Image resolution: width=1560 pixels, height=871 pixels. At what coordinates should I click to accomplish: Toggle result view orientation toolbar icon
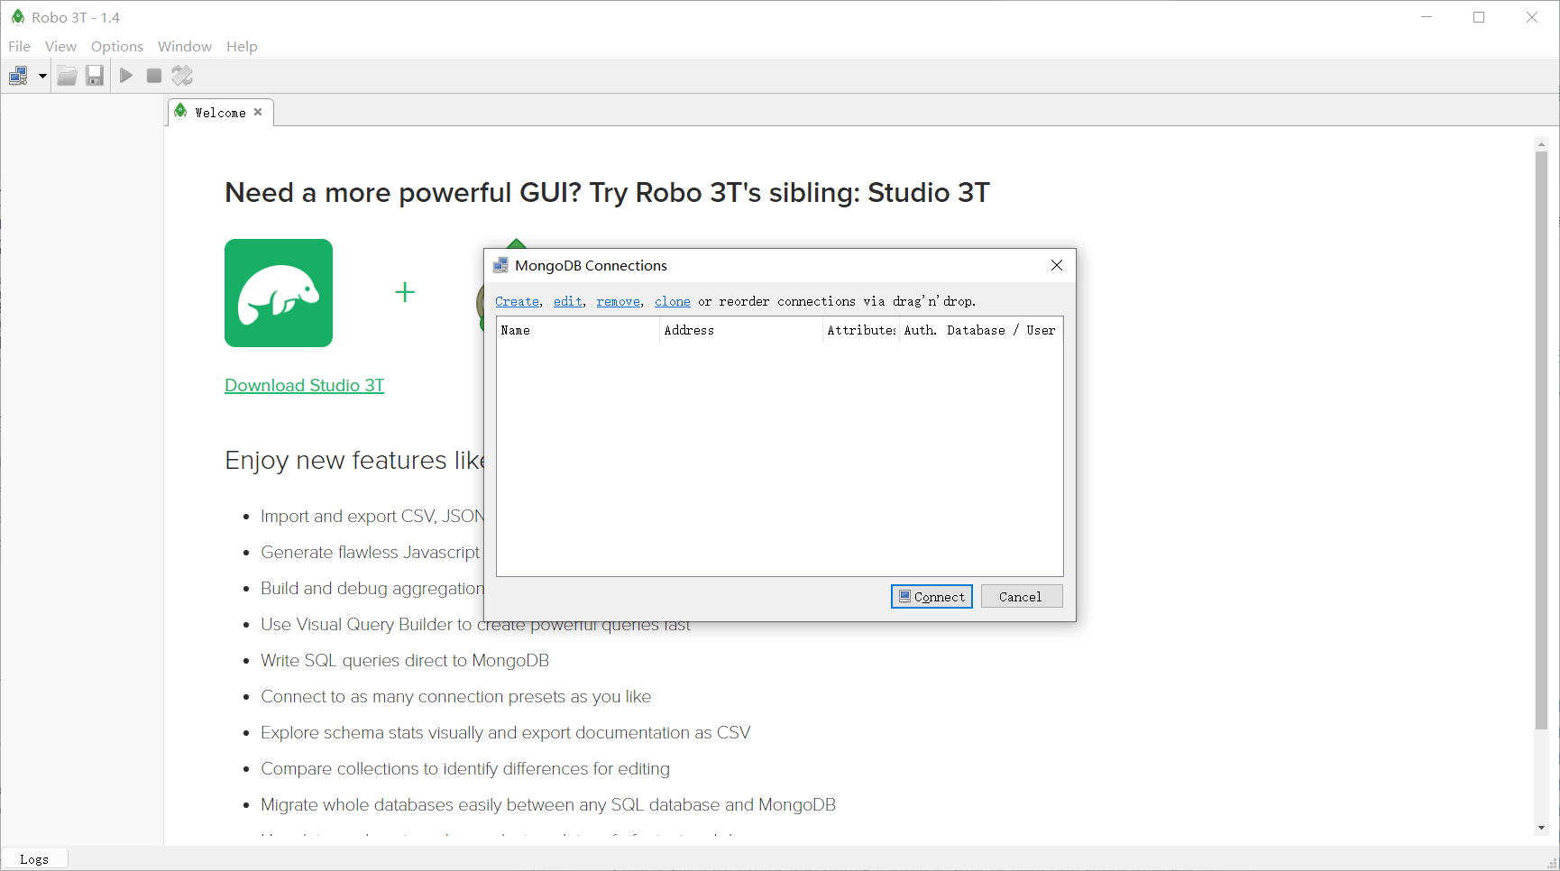[182, 76]
